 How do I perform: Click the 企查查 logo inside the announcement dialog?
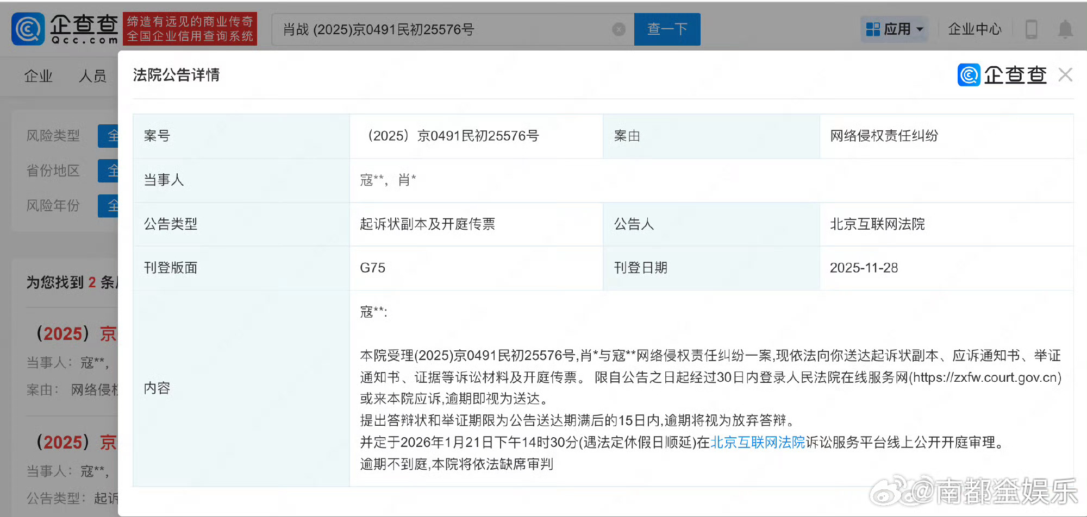pyautogui.click(x=1003, y=75)
